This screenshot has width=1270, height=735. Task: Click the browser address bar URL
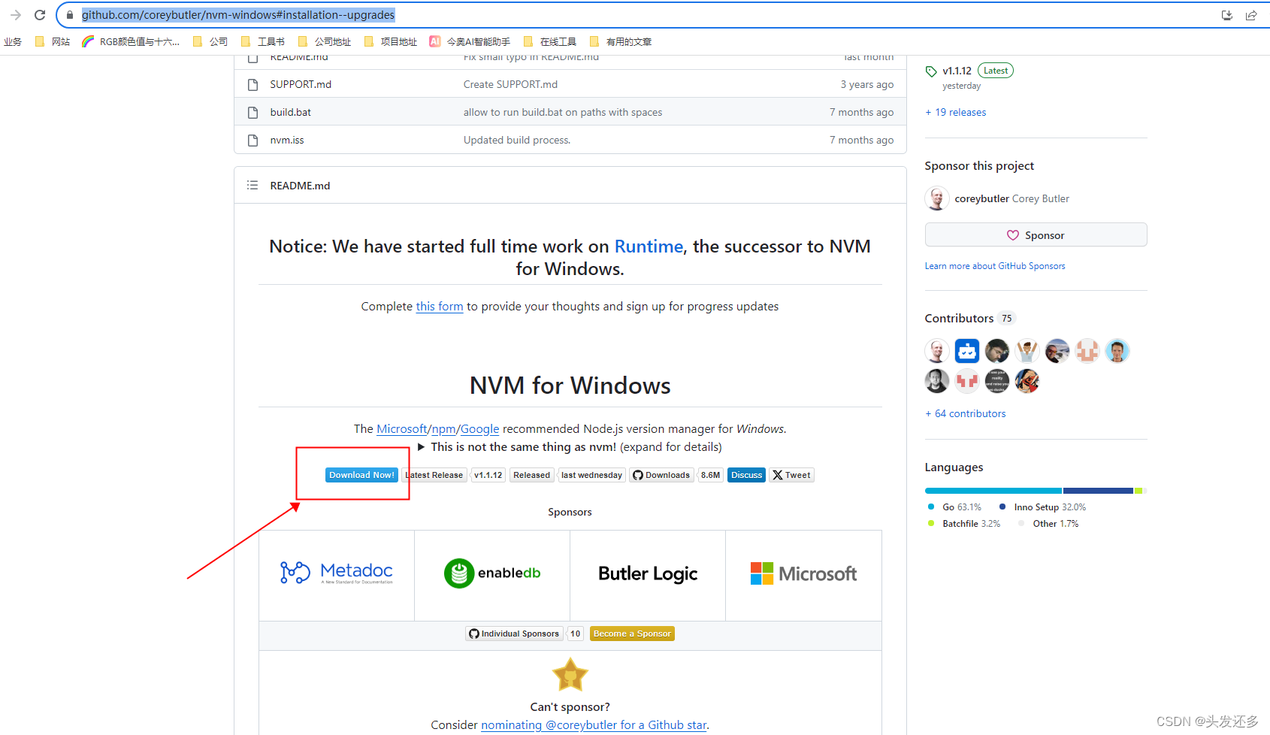[238, 15]
